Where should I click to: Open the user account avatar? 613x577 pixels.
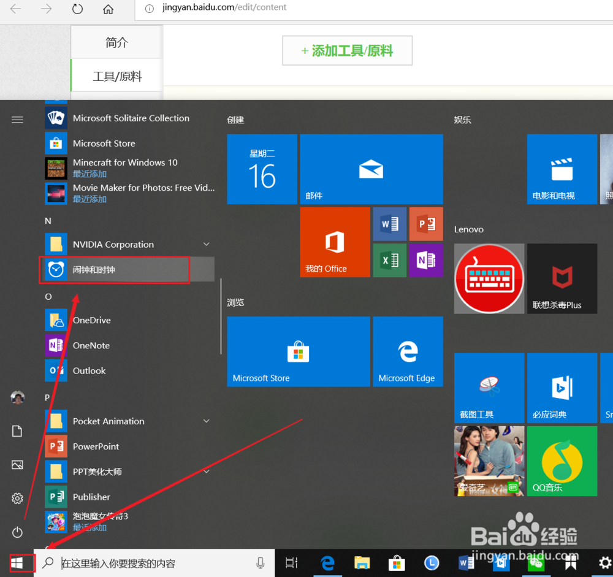pos(17,397)
